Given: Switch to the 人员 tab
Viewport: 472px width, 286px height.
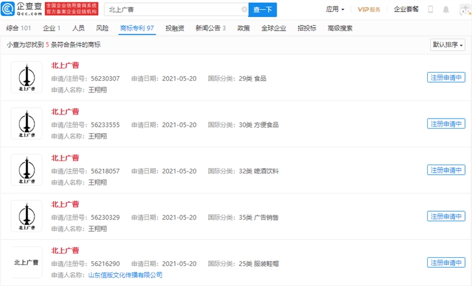Looking at the screenshot, I should [78, 28].
